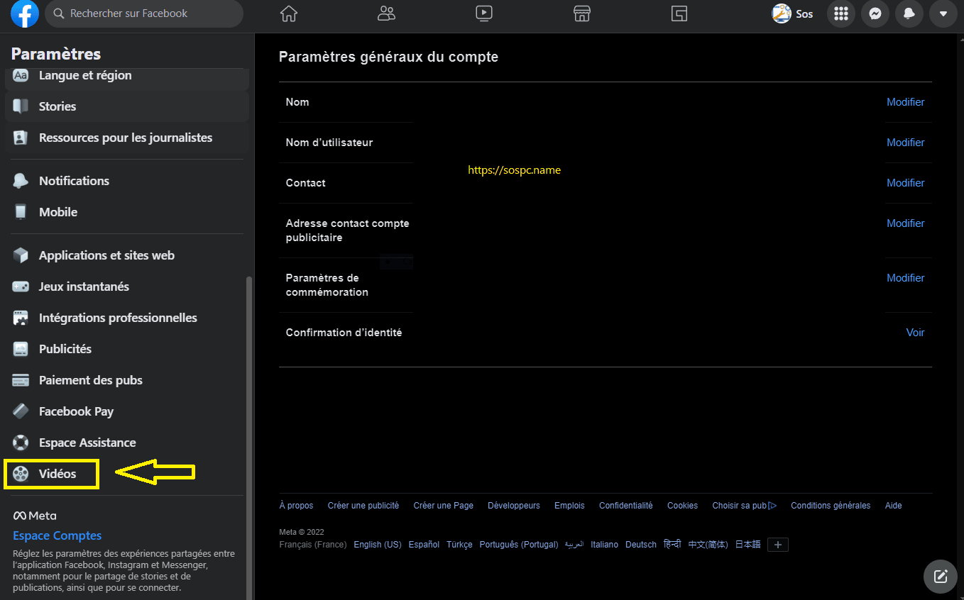The height and width of the screenshot is (600, 964).
Task: Click the Mobile phone icon
Action: click(21, 212)
